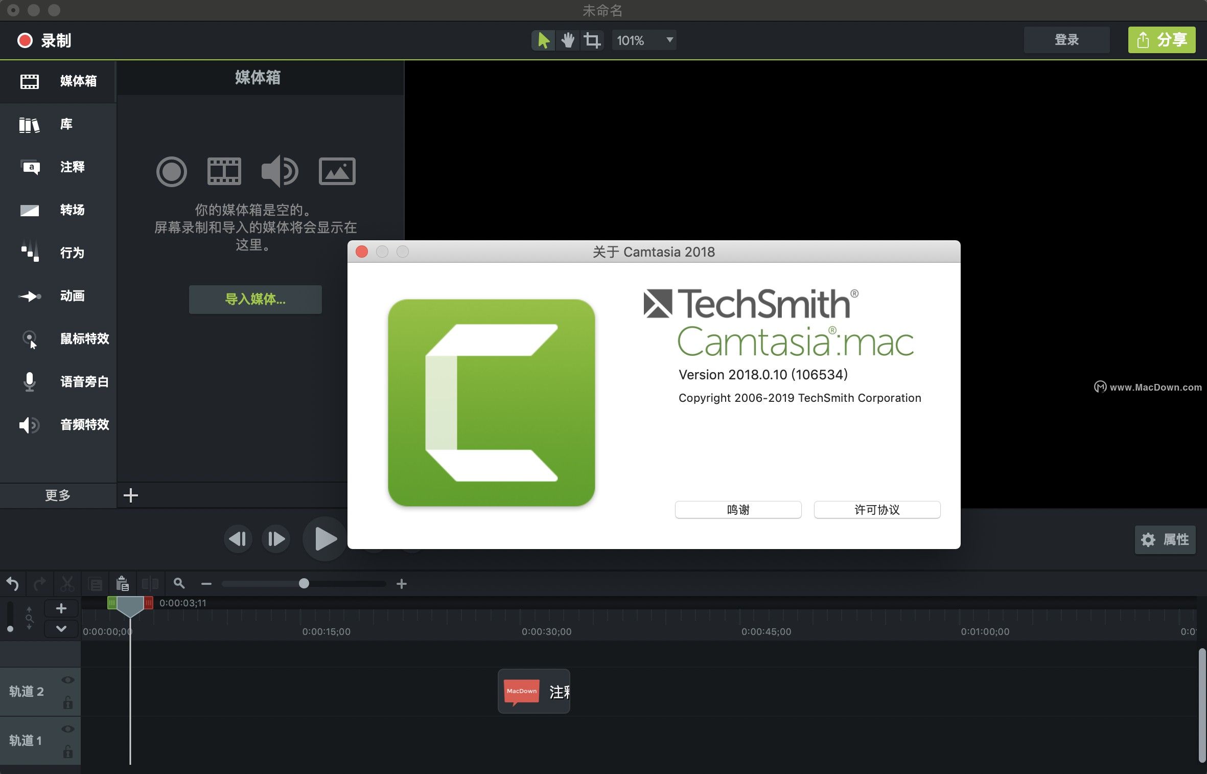Click the 0:00:15;00 mark on timeline ruler
This screenshot has height=774, width=1207.
pos(326,632)
